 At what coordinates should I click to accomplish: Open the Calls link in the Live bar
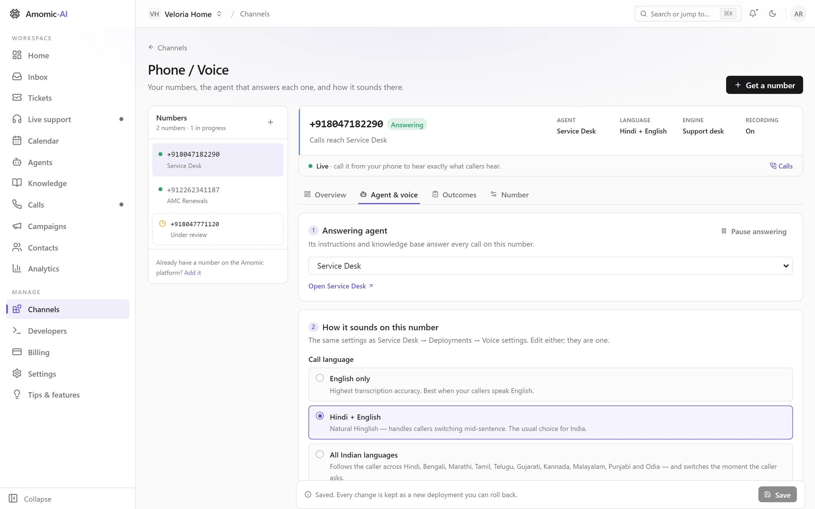point(781,166)
